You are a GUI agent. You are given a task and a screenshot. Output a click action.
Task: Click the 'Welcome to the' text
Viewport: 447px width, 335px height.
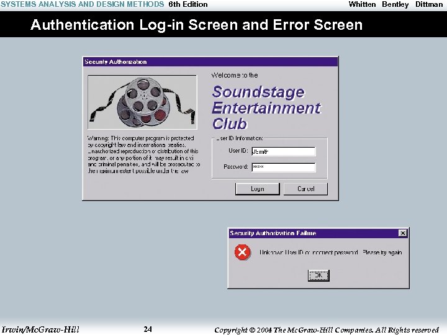pos(235,75)
